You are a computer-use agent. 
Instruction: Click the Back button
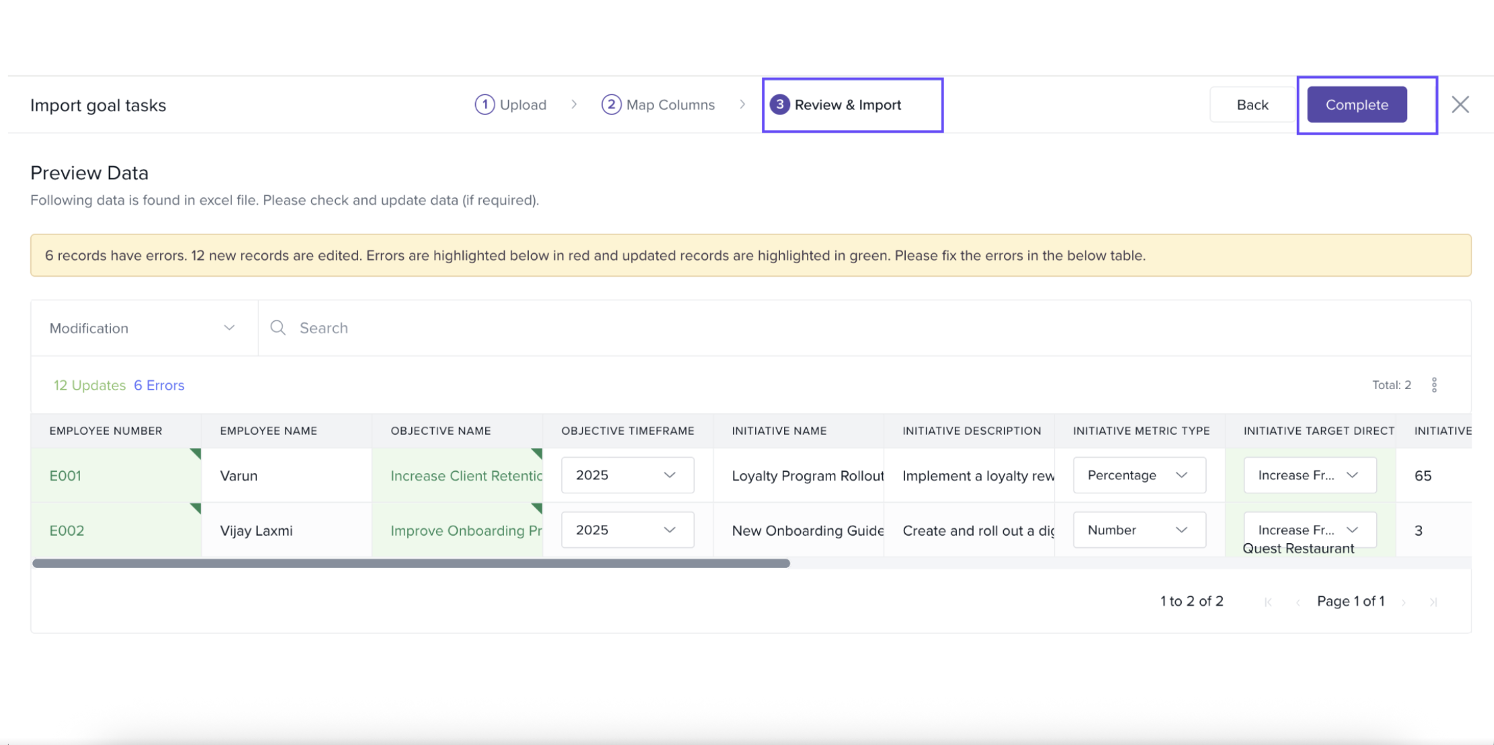(x=1252, y=104)
